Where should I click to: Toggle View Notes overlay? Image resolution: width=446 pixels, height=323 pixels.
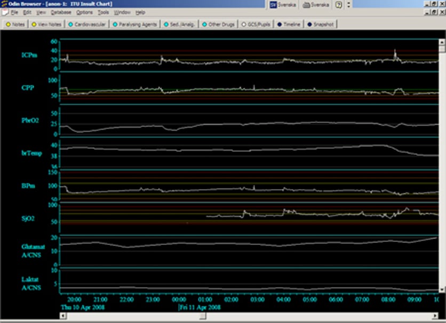[x=47, y=25]
